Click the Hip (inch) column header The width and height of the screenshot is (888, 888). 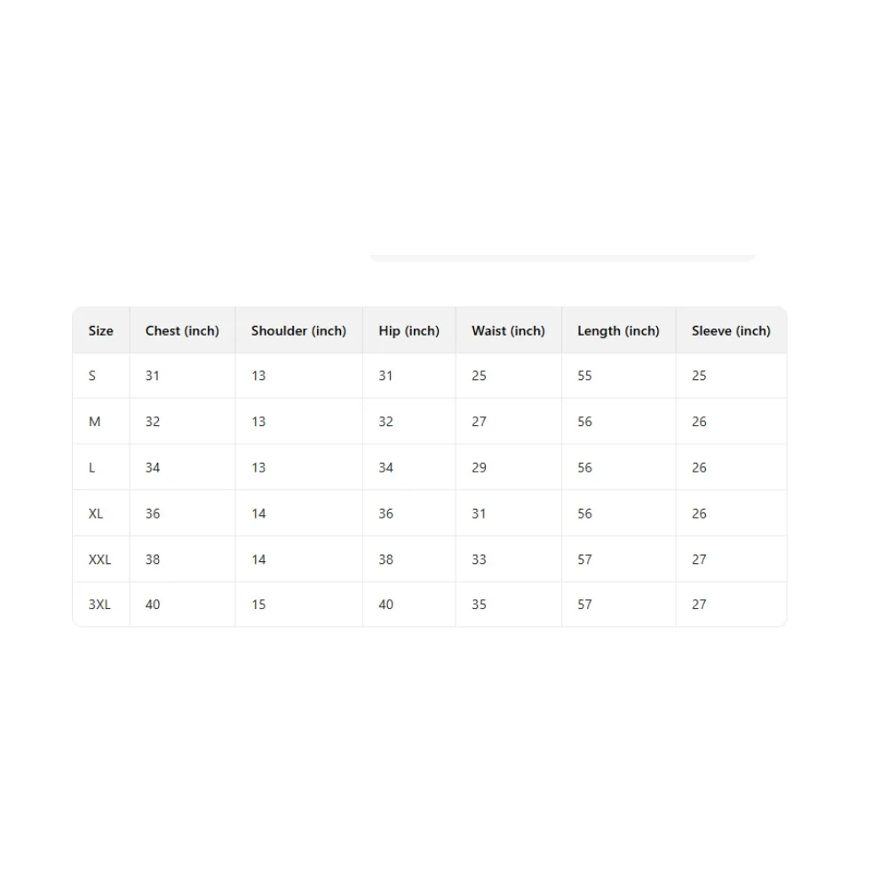tap(408, 330)
